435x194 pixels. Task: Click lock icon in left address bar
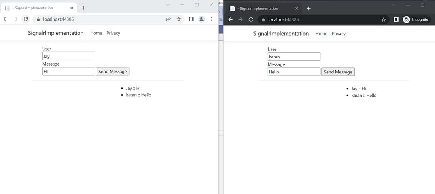coord(38,19)
